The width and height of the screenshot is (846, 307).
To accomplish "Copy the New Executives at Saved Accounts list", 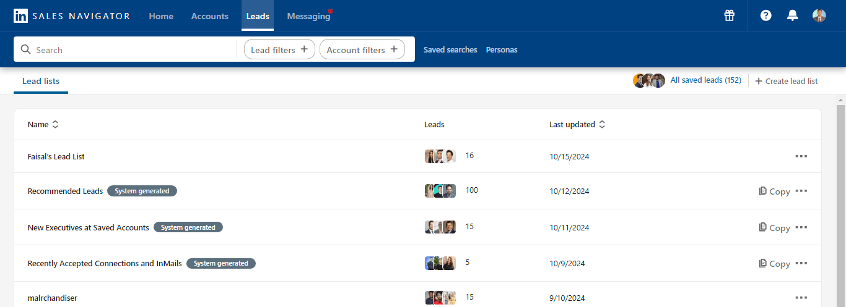I will coord(775,227).
